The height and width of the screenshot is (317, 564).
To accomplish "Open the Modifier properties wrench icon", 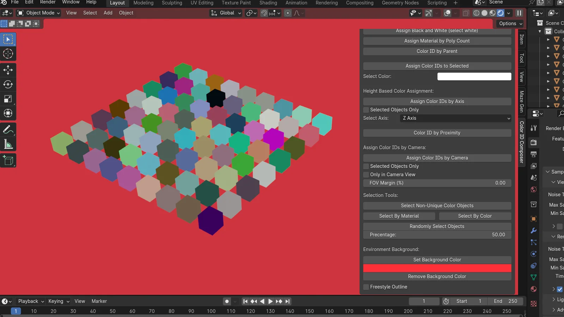I will pos(533,230).
